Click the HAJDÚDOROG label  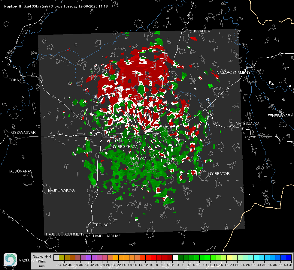pos(61,191)
